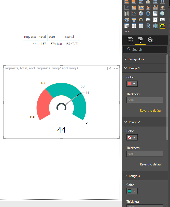The image size is (170, 207).
Task: Select the Clustered column chart visual
Action: point(148,2)
